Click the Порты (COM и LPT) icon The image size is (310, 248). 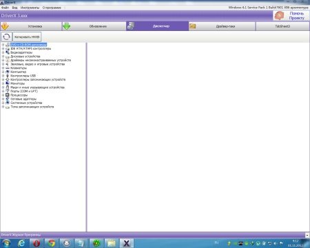(x=8, y=91)
